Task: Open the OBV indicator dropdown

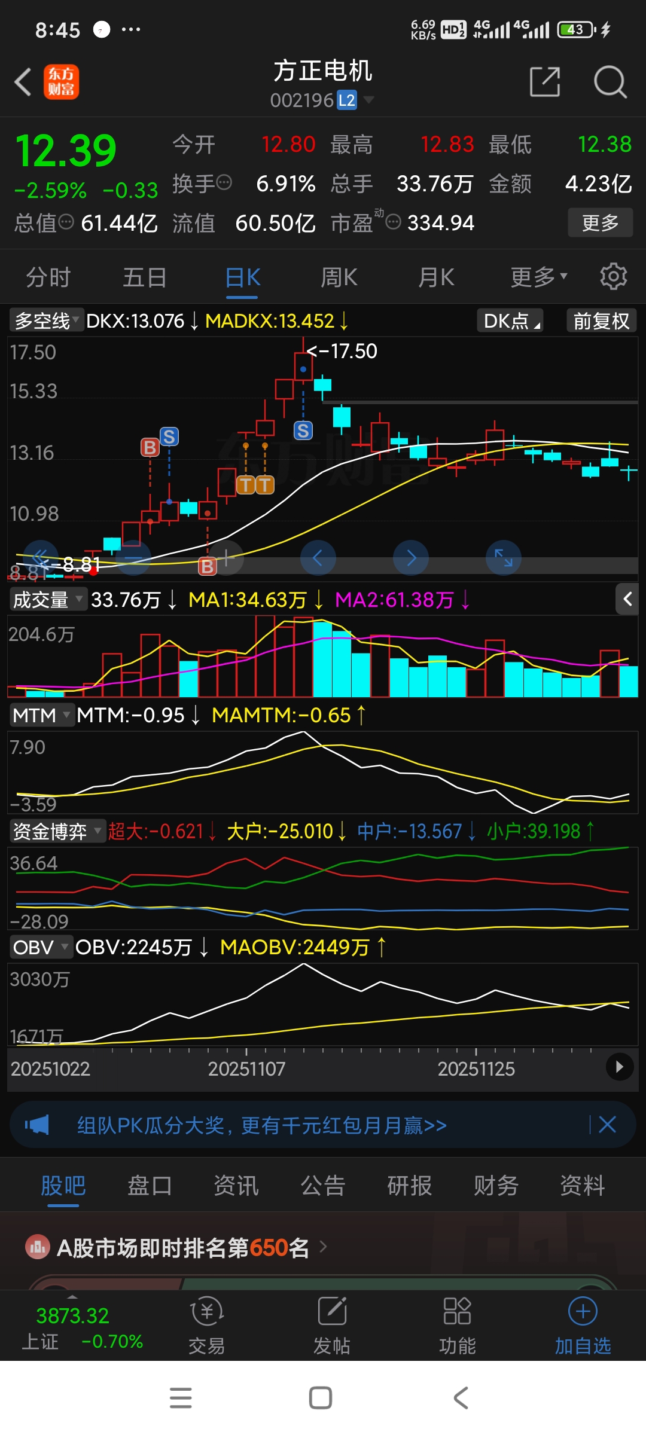Action: pyautogui.click(x=41, y=947)
